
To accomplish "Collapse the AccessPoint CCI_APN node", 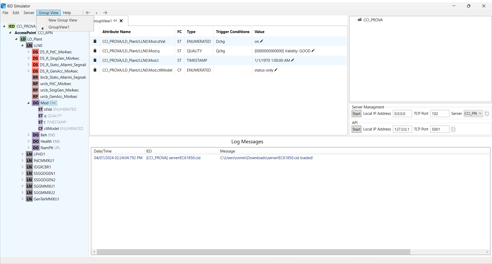I will pyautogui.click(x=10, y=33).
